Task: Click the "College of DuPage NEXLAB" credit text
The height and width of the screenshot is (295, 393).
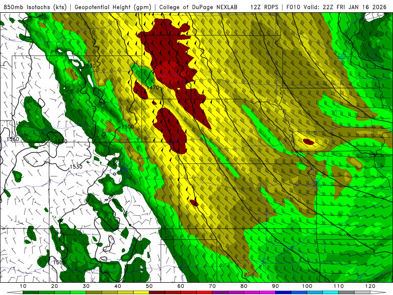Action: point(198,7)
